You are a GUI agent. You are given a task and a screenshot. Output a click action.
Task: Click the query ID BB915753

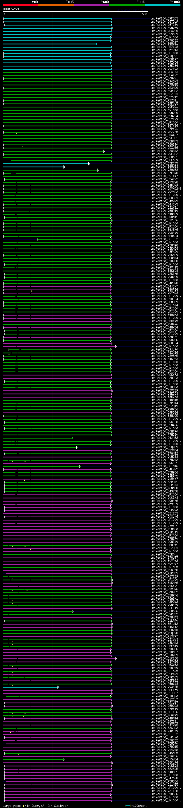click(11, 9)
